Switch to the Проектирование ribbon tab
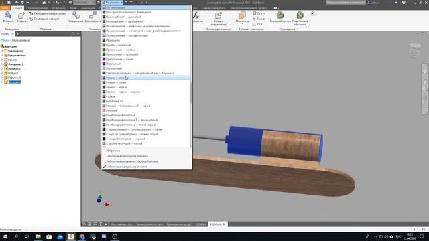 (37, 8)
